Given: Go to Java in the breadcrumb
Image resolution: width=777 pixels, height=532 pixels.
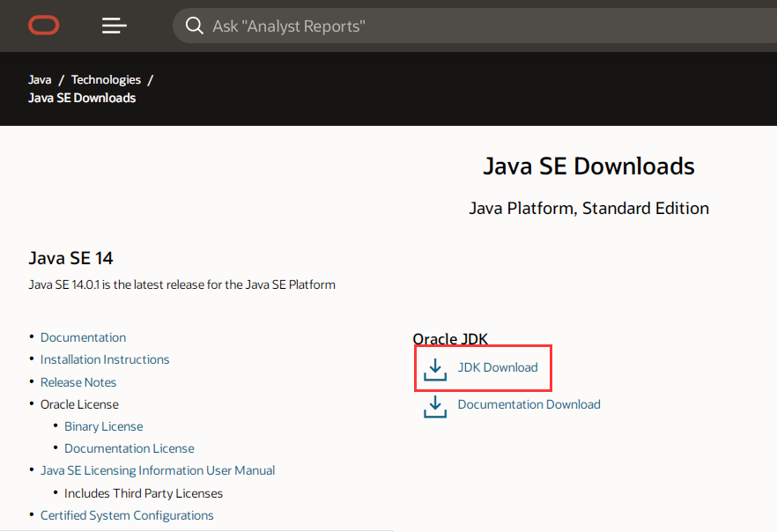Looking at the screenshot, I should tap(40, 80).
